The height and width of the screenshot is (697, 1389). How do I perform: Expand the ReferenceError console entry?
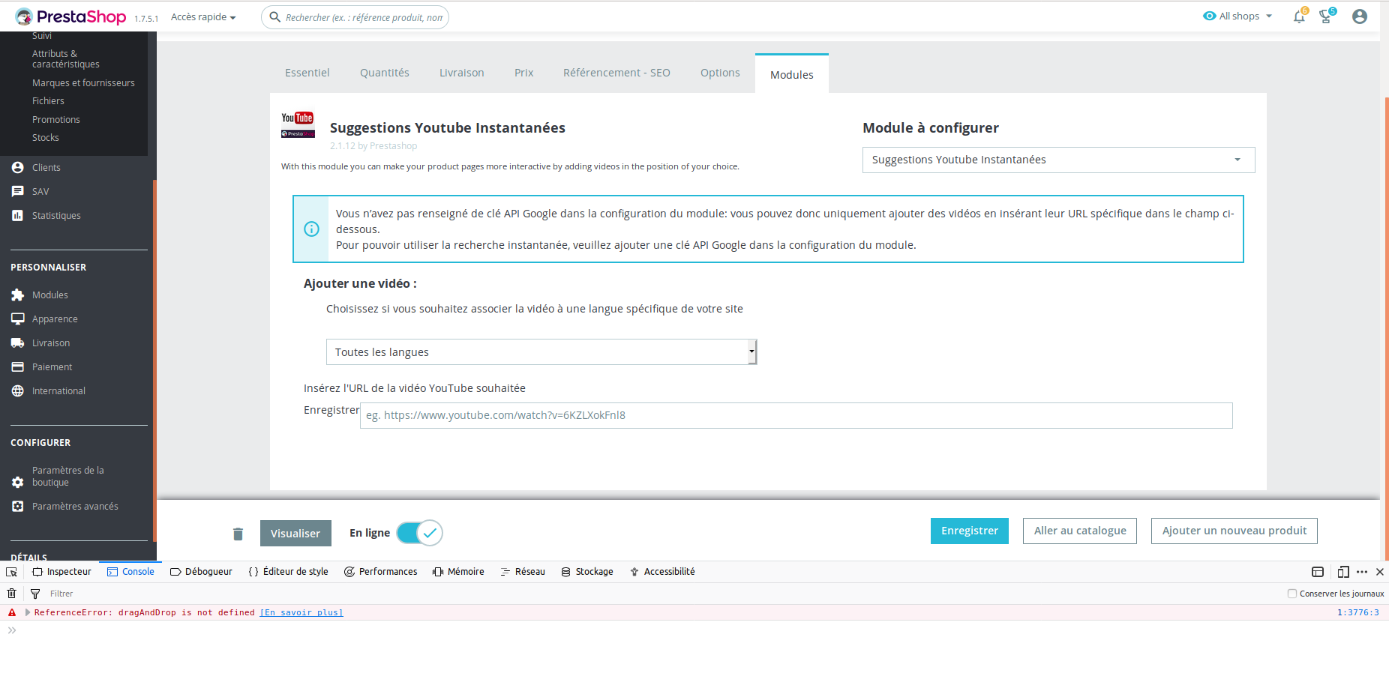(x=28, y=612)
